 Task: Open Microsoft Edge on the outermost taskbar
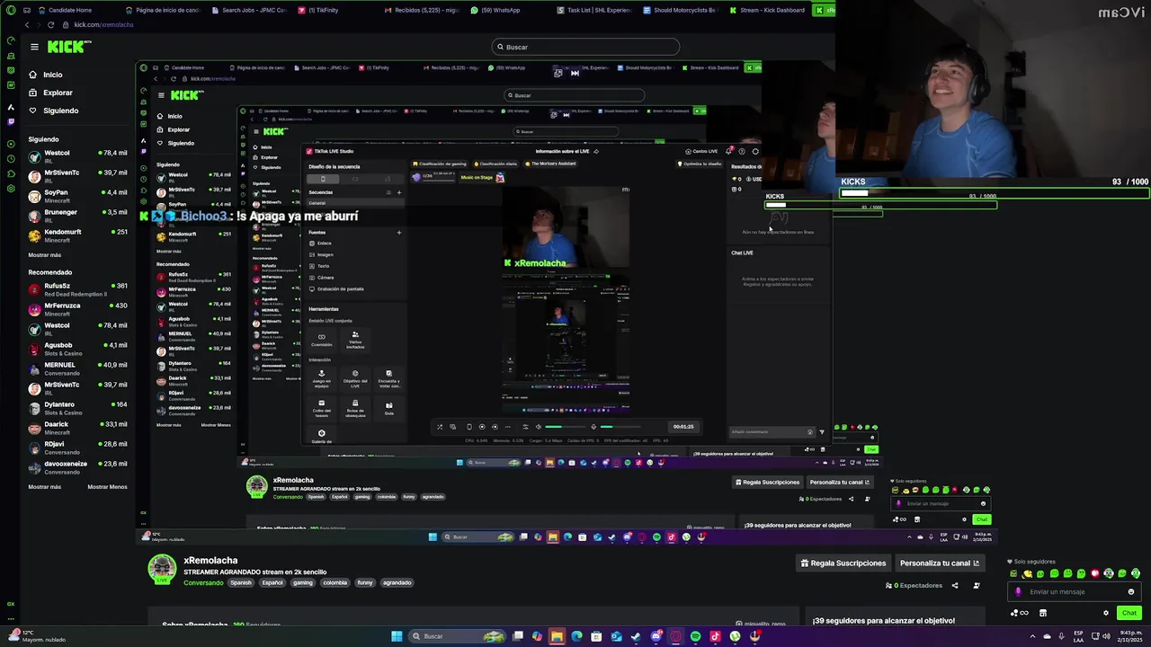[x=576, y=636]
